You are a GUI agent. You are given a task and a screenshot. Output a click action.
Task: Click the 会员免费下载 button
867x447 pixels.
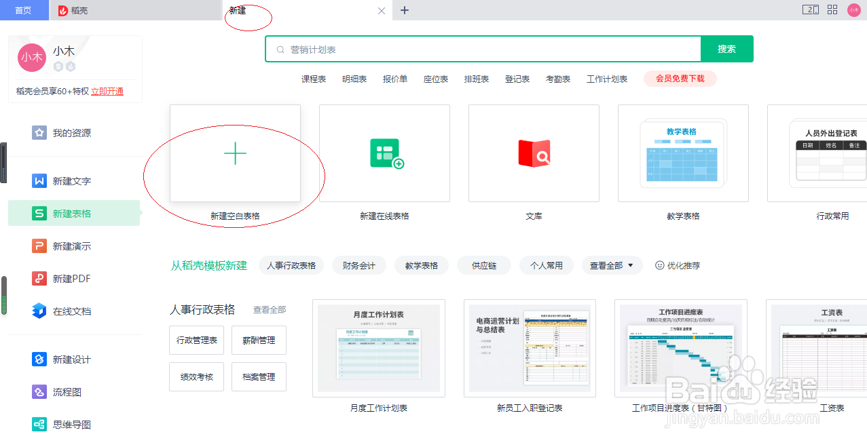click(x=680, y=78)
